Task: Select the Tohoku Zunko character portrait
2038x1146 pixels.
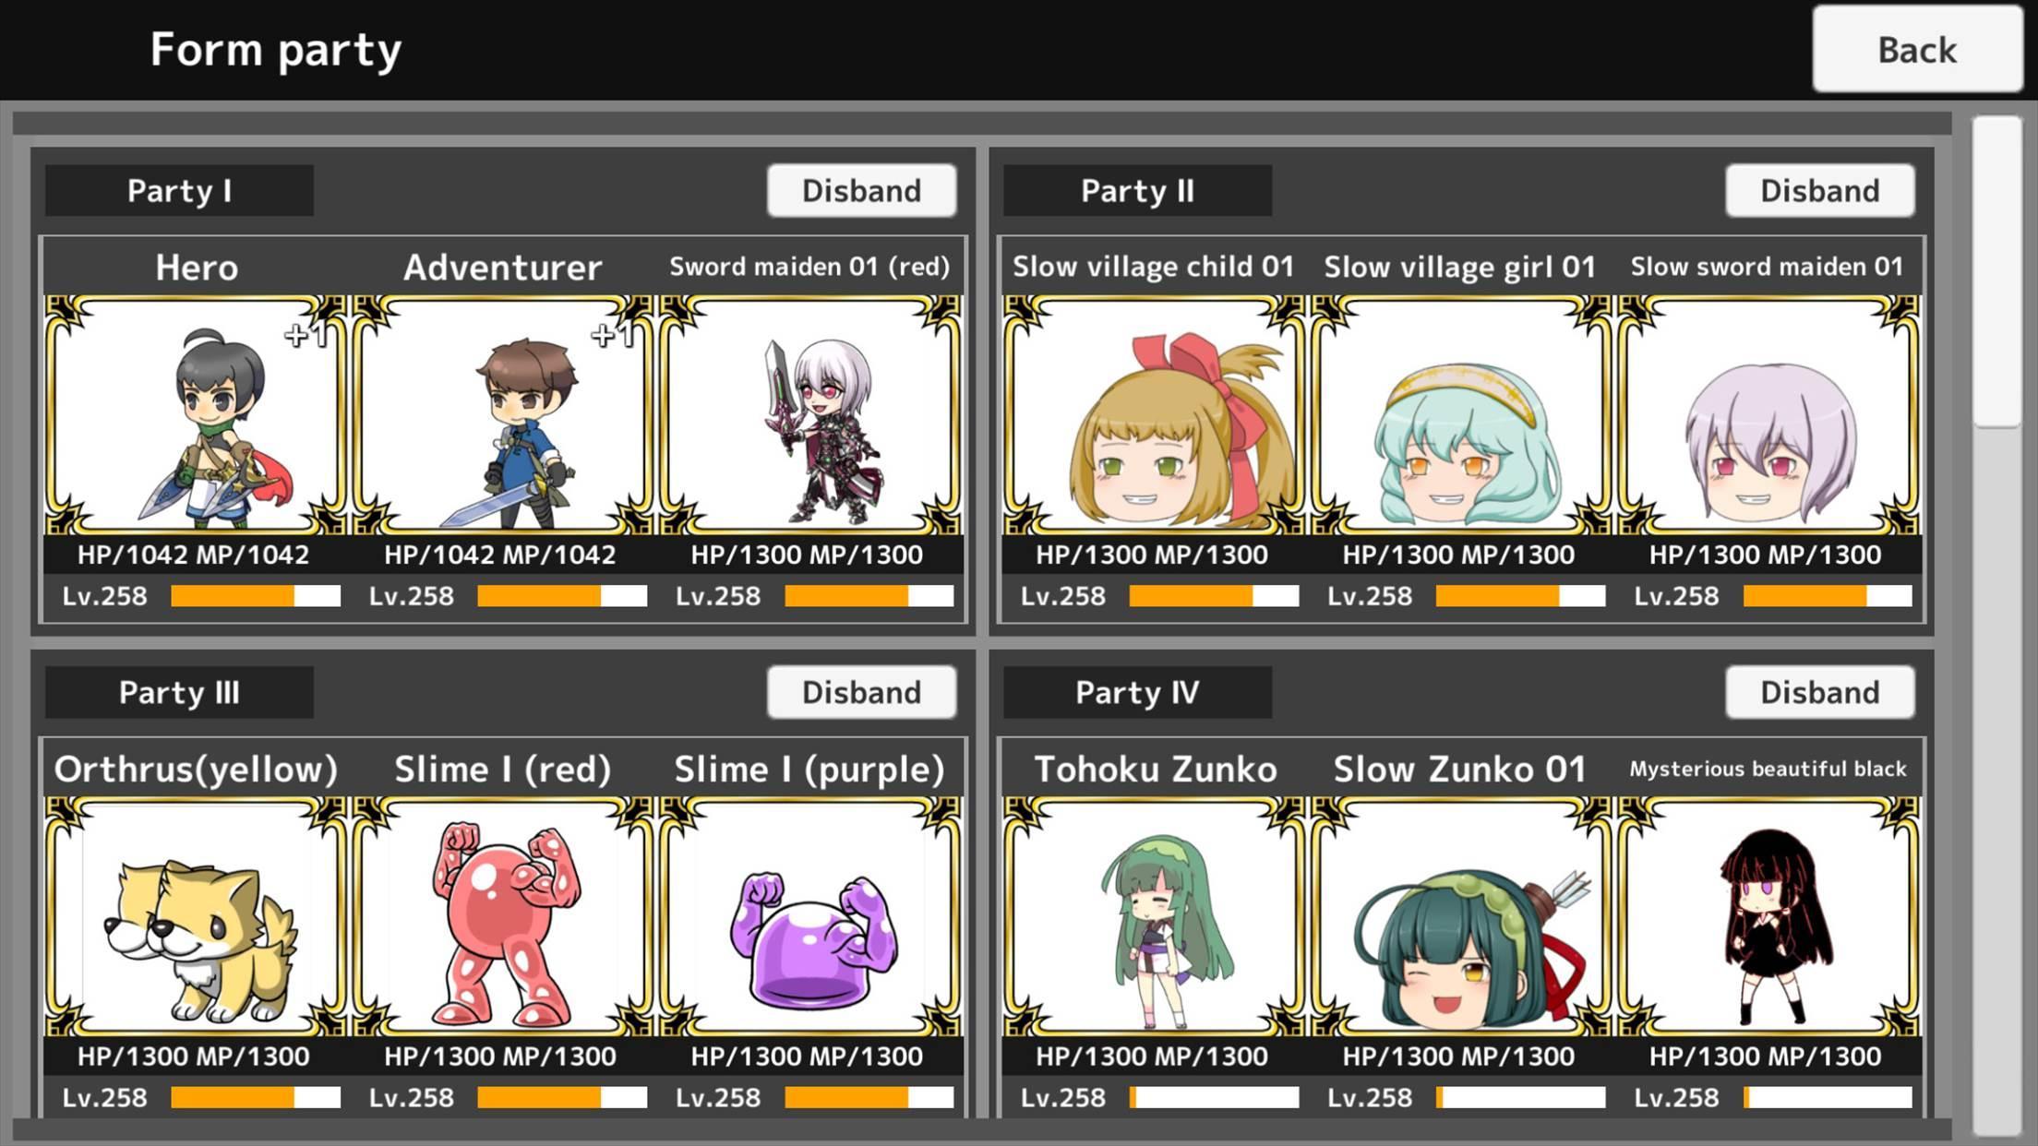Action: point(1154,917)
